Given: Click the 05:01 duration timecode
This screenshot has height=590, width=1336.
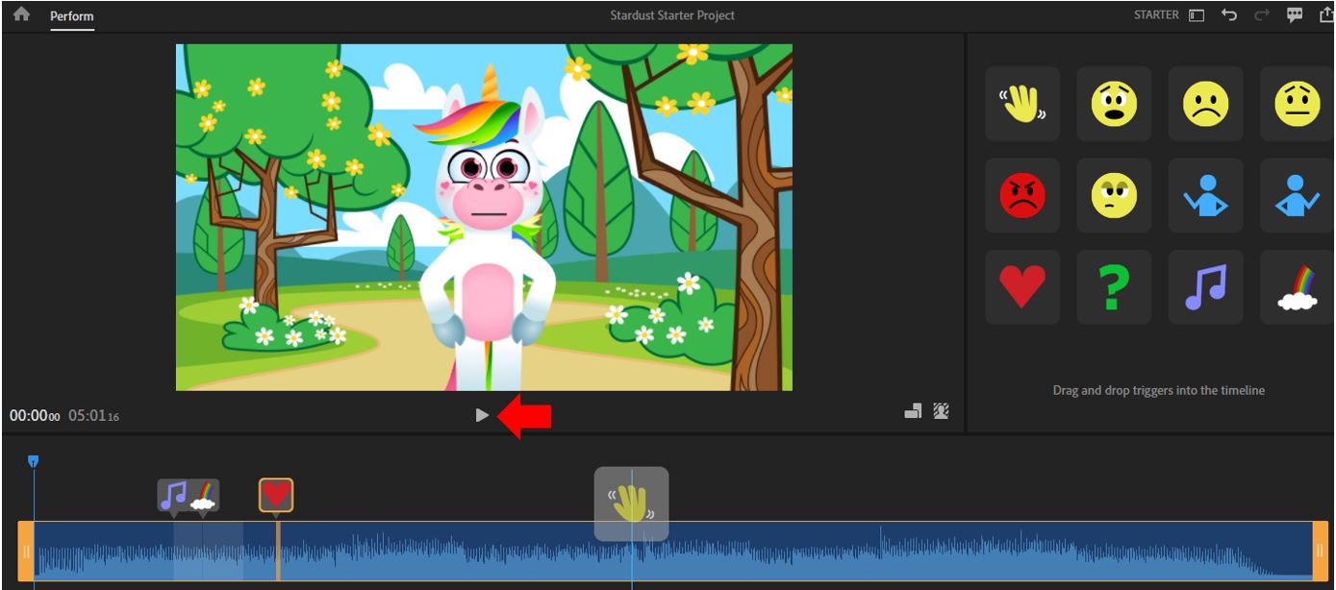Looking at the screenshot, I should (x=94, y=416).
